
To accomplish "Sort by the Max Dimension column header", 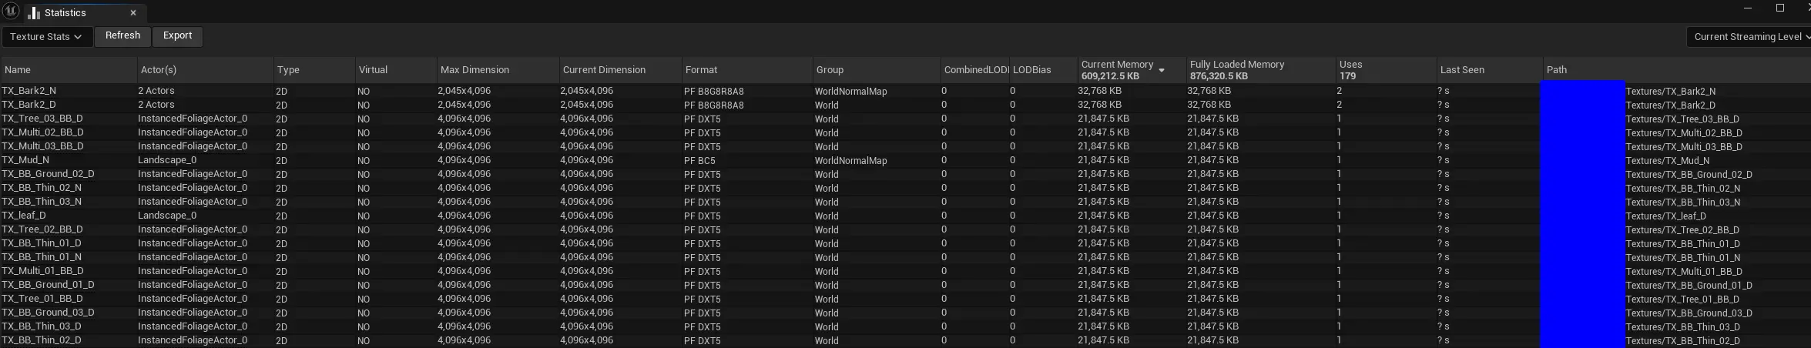I will click(x=475, y=70).
